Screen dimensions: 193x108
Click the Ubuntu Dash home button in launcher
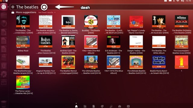(x=4, y=7)
